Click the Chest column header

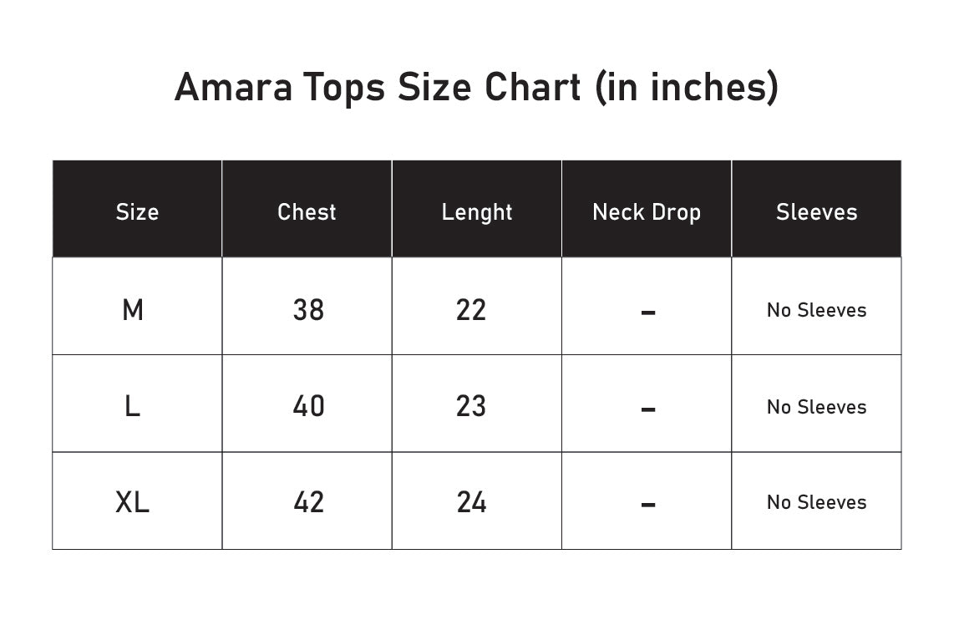pos(307,212)
